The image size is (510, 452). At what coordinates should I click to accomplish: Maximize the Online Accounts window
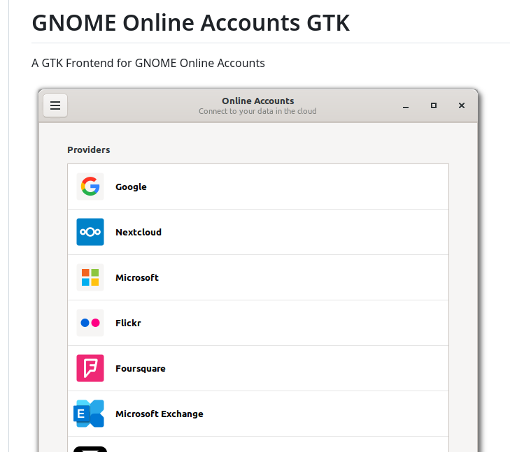click(434, 105)
